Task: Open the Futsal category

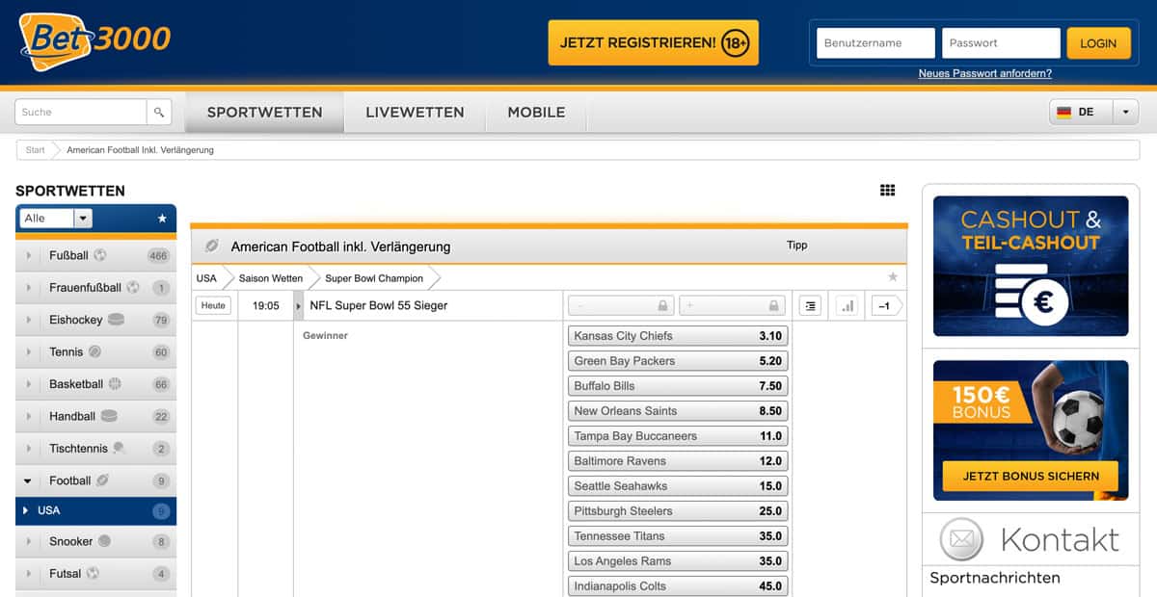Action: pos(95,573)
